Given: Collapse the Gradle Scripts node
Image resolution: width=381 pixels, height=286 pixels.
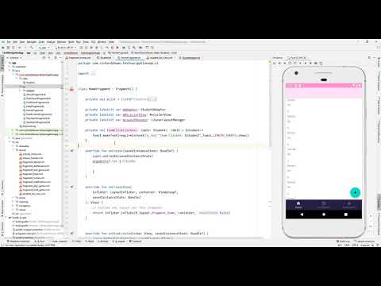Looking at the screenshot, I should [6, 218].
